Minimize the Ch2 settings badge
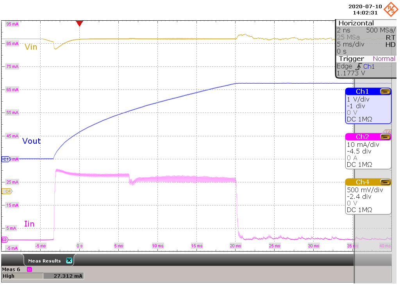The height and width of the screenshot is (300, 400). click(x=386, y=136)
